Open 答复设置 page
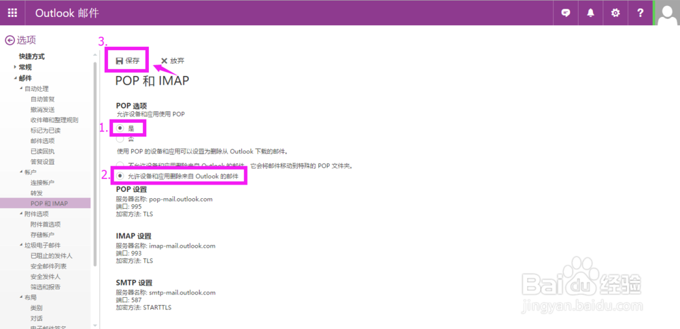The height and width of the screenshot is (329, 680). click(42, 161)
